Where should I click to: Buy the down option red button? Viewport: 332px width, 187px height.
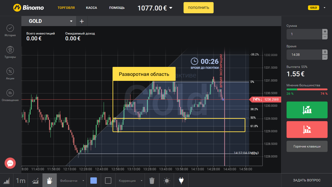point(307,129)
